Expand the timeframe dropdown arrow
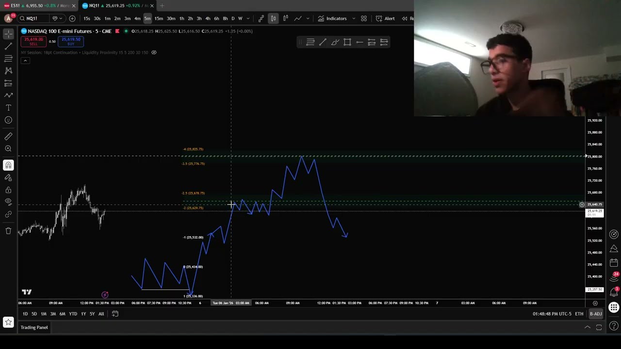The image size is (621, 349). click(x=248, y=18)
